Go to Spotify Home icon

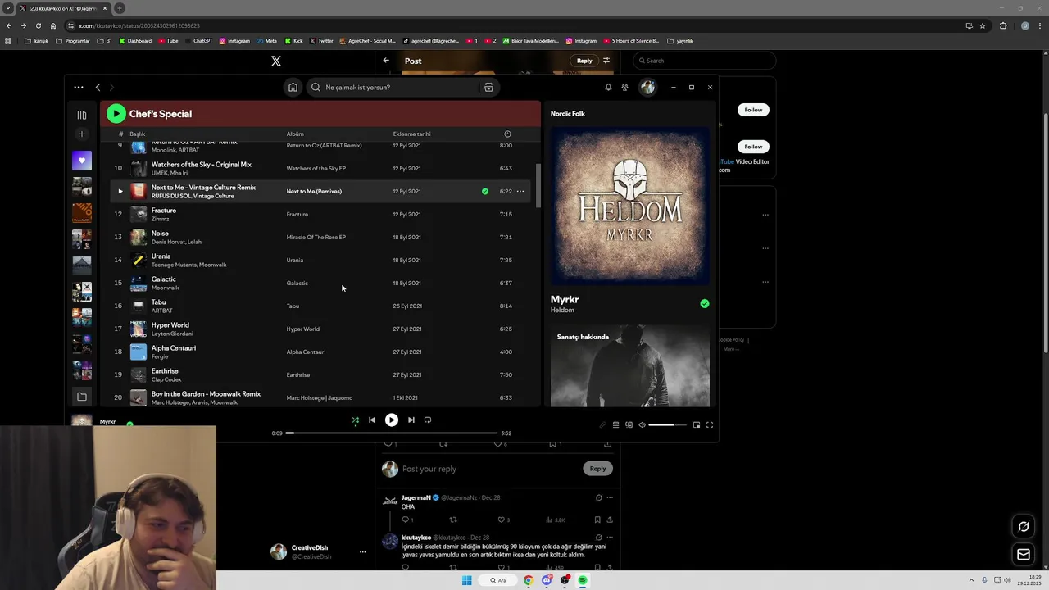[293, 87]
